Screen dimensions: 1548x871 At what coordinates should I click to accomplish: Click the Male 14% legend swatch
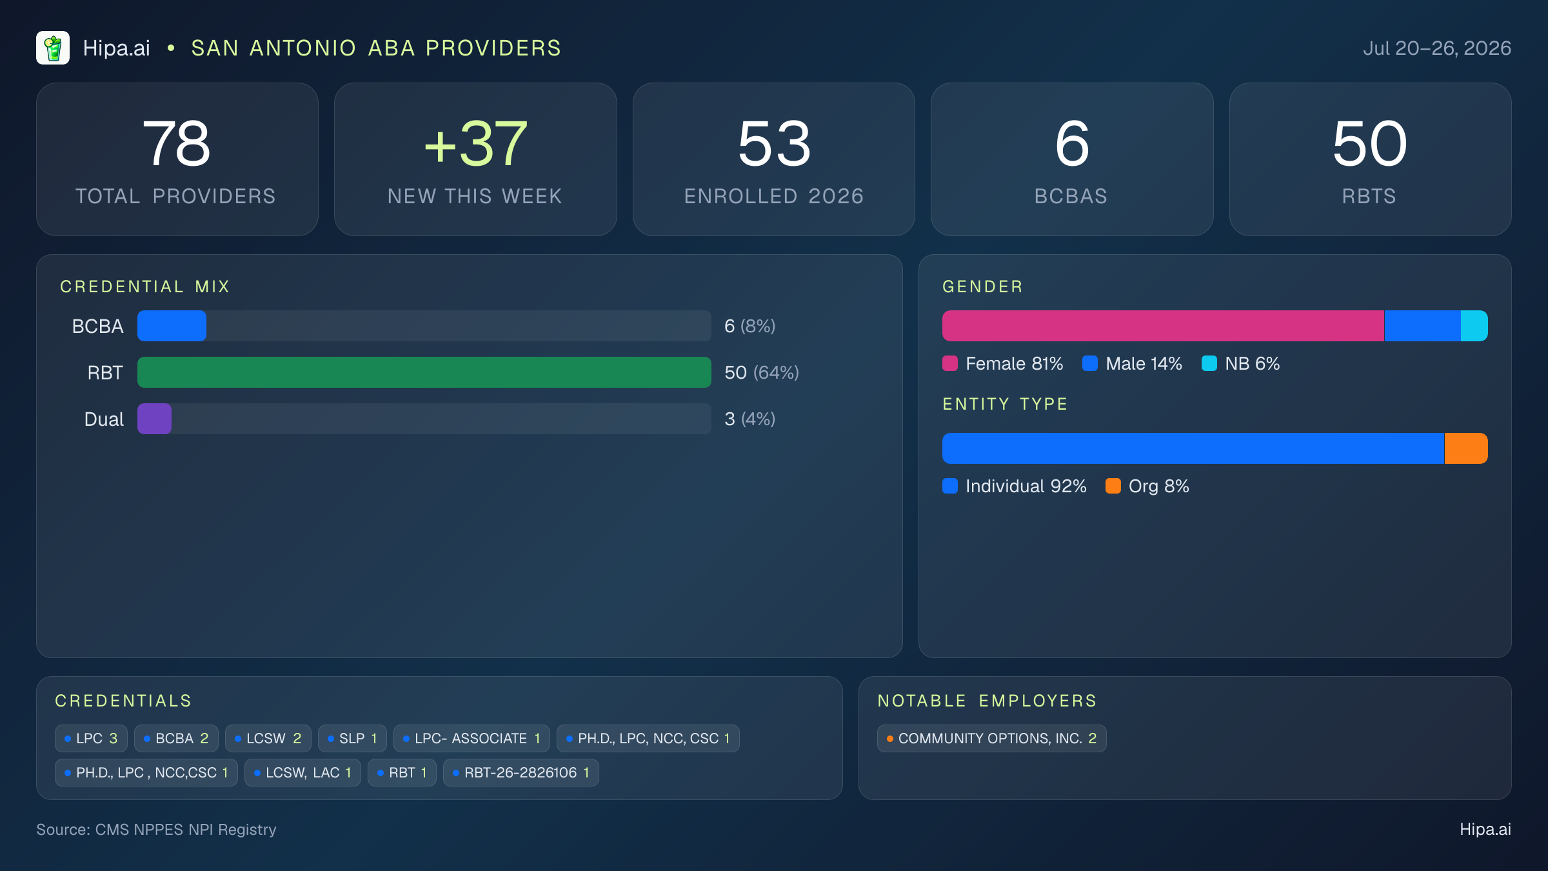coord(1090,363)
